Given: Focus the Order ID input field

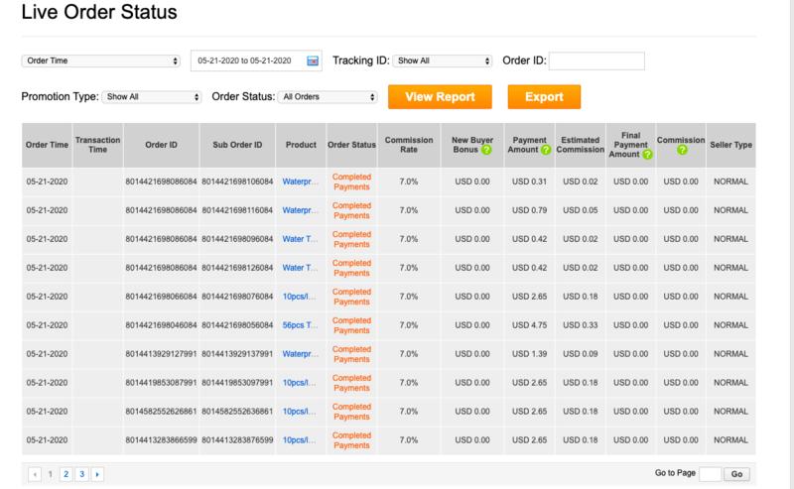Looking at the screenshot, I should coord(596,61).
